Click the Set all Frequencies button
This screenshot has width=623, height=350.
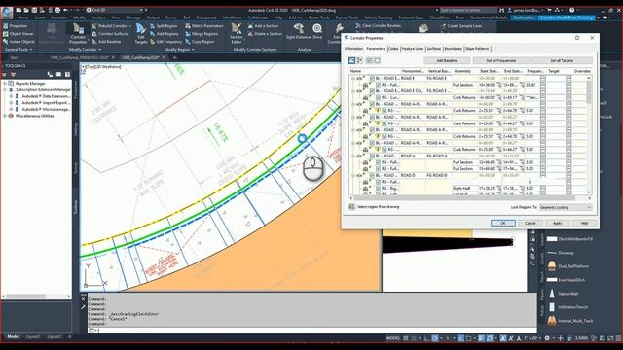coord(501,60)
